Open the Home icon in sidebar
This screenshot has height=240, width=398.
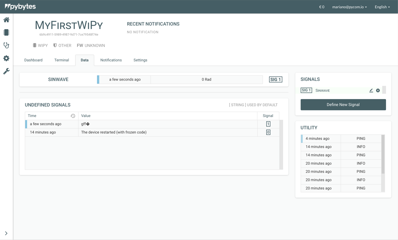6,20
